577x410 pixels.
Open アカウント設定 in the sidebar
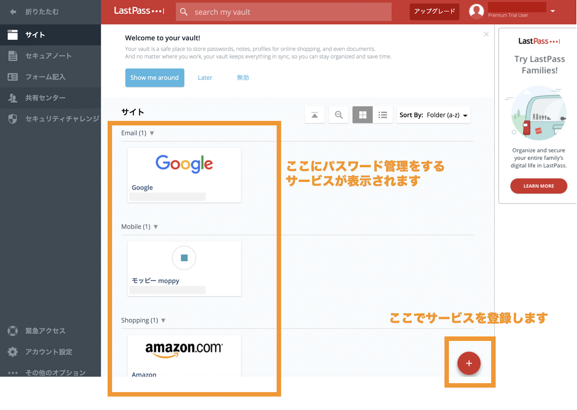tap(50, 352)
